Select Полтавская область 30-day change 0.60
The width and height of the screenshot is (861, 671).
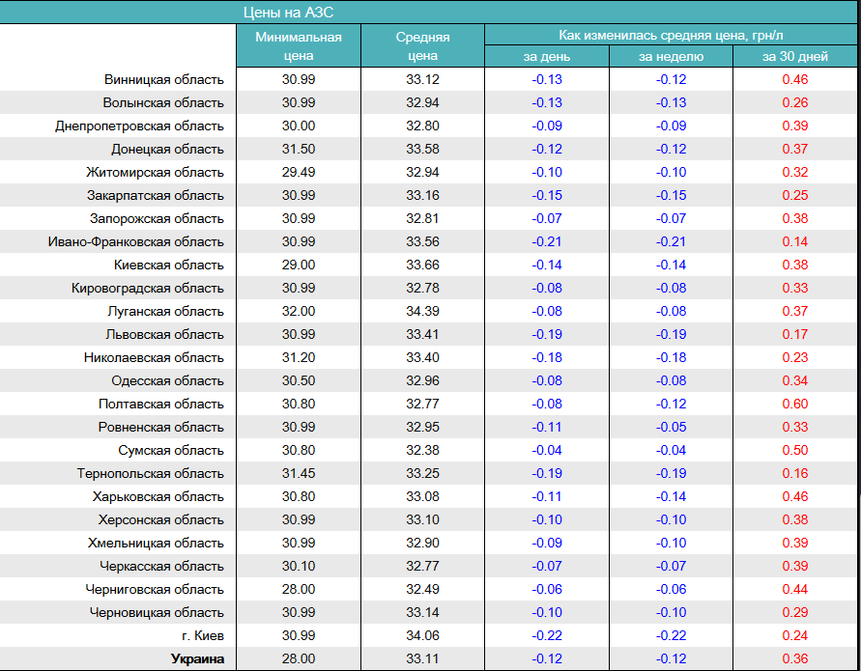pyautogui.click(x=795, y=404)
